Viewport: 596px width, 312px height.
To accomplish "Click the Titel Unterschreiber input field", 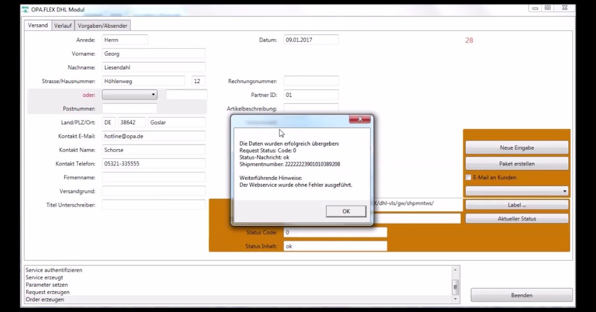I will 154,205.
